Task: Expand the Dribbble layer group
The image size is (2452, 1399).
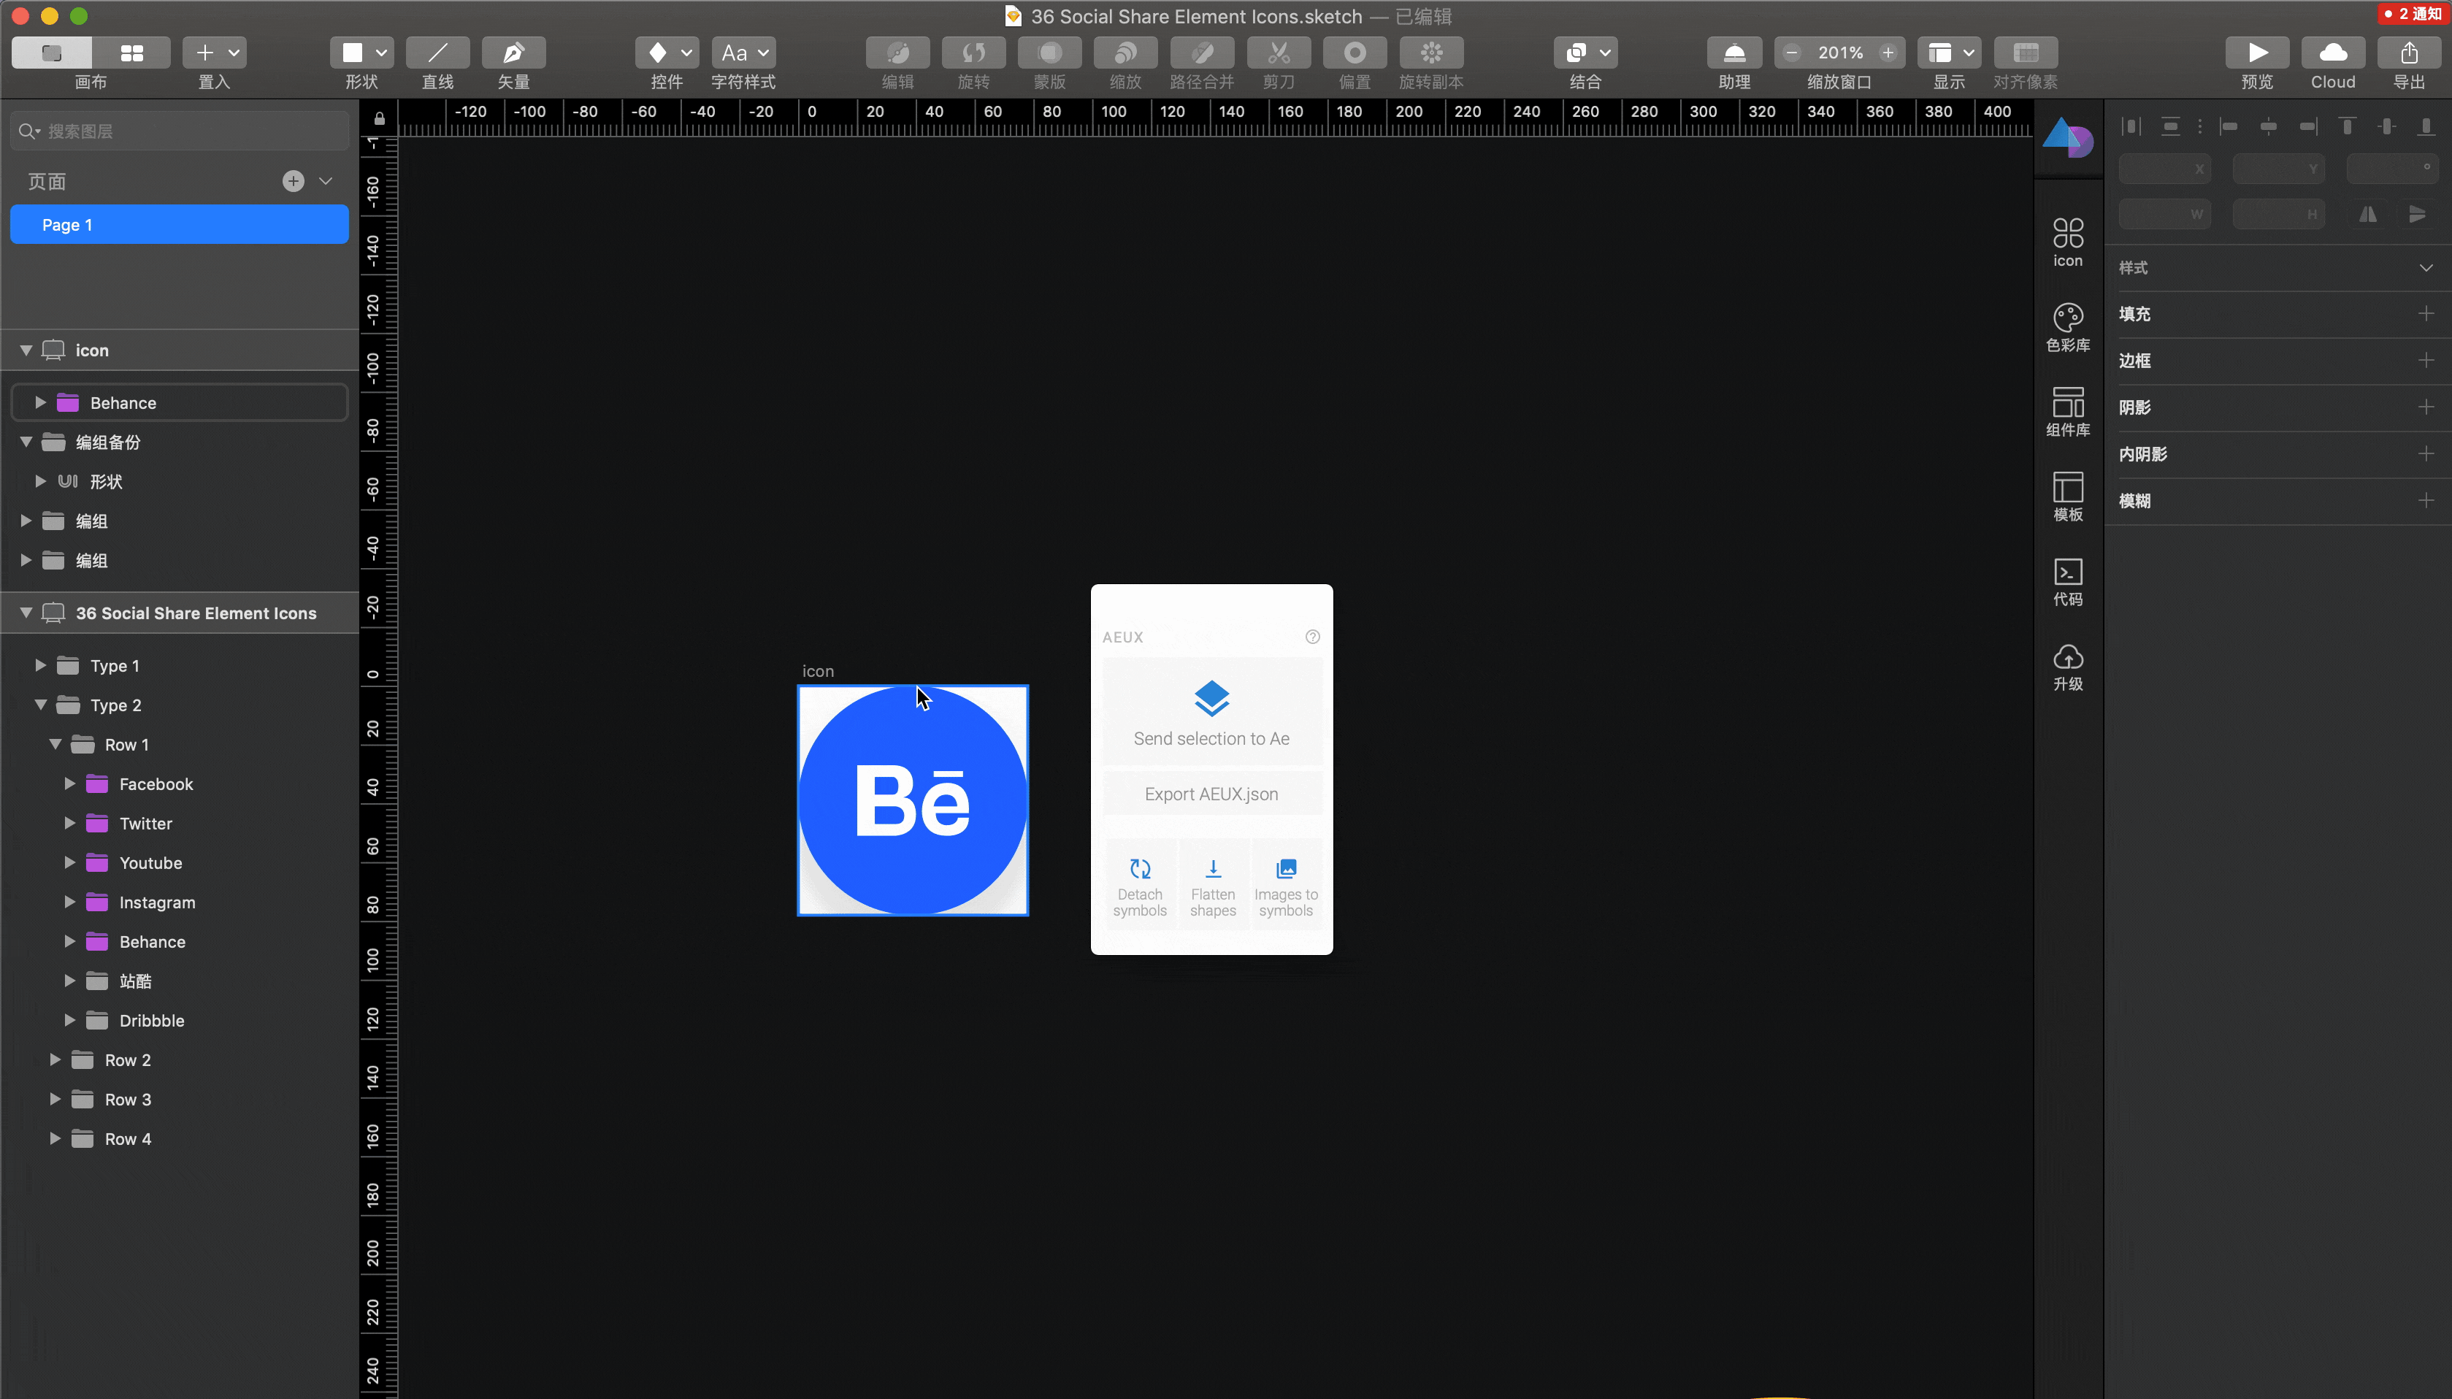Action: [69, 1019]
